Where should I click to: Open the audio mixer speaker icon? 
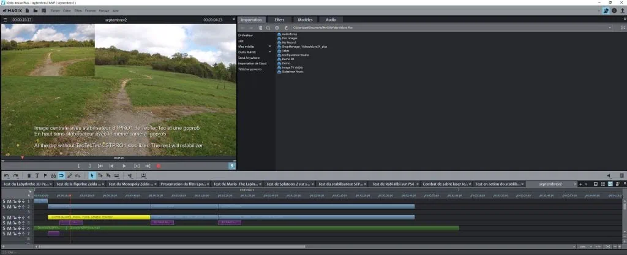[609, 176]
